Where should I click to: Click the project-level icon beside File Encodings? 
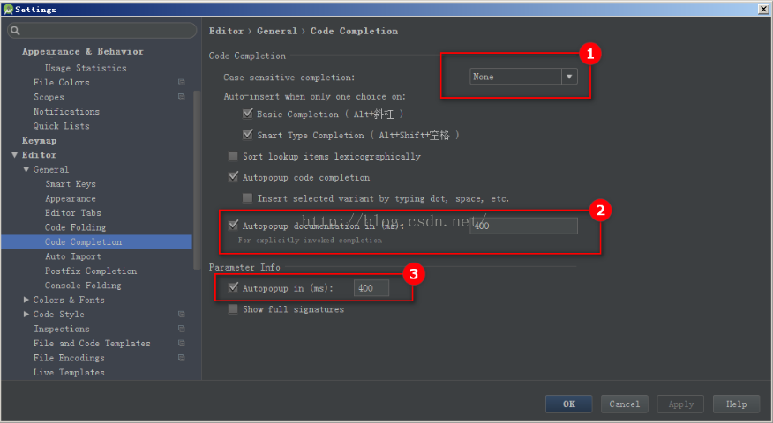(181, 358)
